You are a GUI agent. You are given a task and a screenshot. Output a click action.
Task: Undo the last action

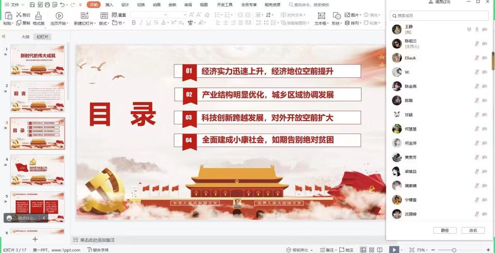point(62,5)
